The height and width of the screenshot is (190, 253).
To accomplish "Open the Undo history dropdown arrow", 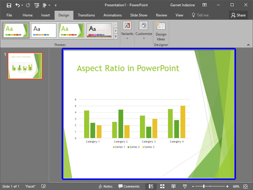I will click(x=22, y=6).
